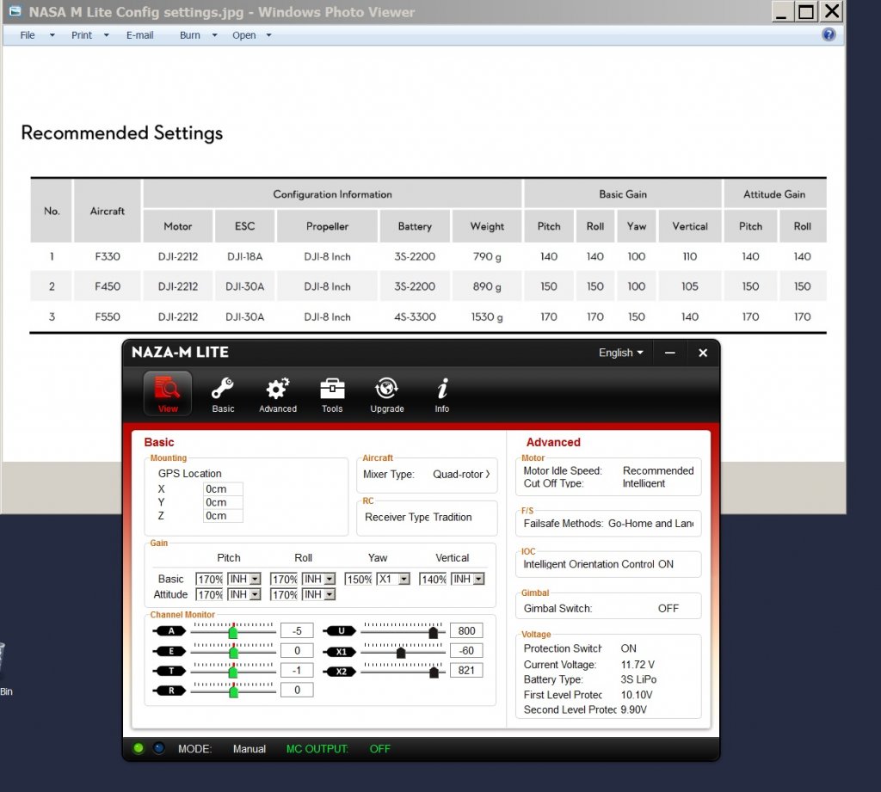Click the Basic Yaw 150% gain field

[359, 579]
